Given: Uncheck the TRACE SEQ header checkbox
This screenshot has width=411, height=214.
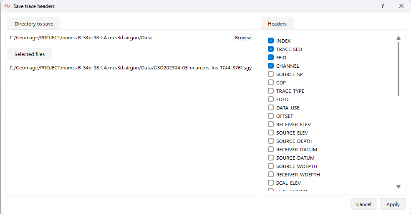Looking at the screenshot, I should click(271, 49).
